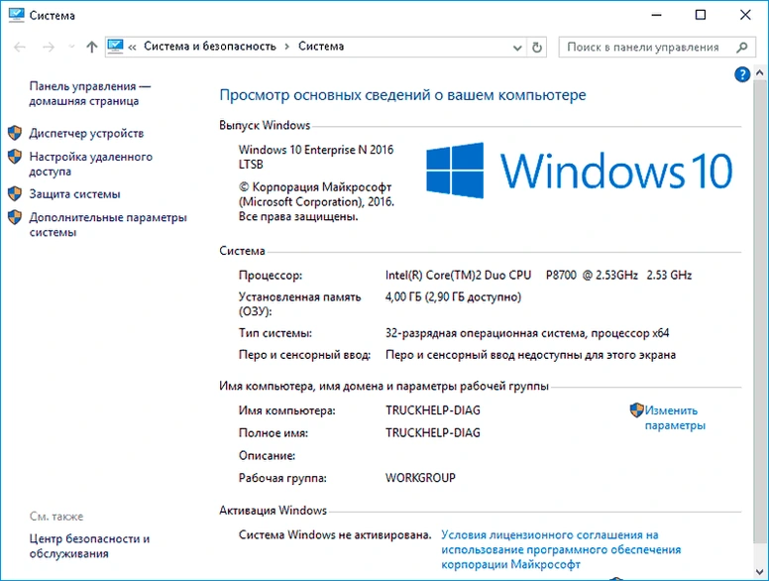Viewport: 769px width, 581px height.
Task: Click 'Перо и сенсорный ввод недоступны' value
Action: (x=530, y=355)
